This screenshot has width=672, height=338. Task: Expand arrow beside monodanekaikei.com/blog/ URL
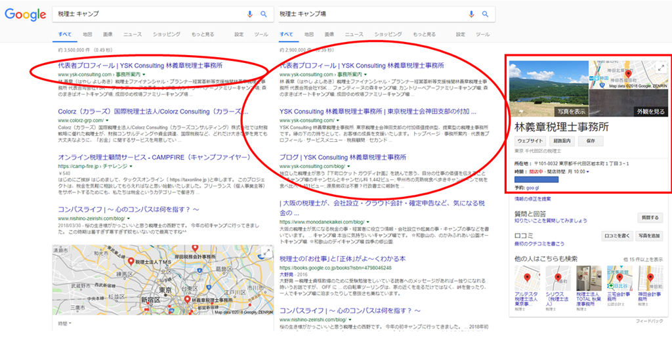368,222
